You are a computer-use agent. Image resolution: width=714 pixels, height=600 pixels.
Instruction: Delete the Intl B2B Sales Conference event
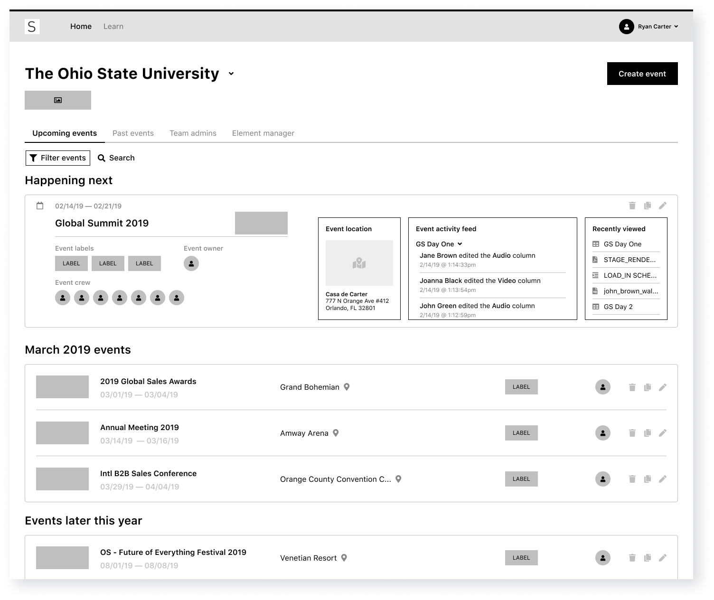click(632, 479)
